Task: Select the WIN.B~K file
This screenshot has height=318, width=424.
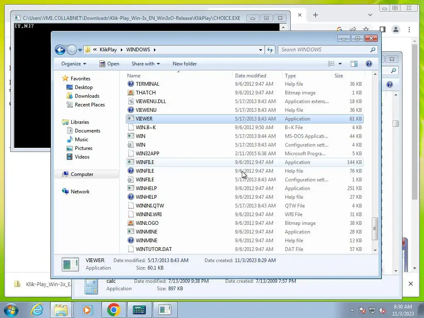Action: pos(245,128)
